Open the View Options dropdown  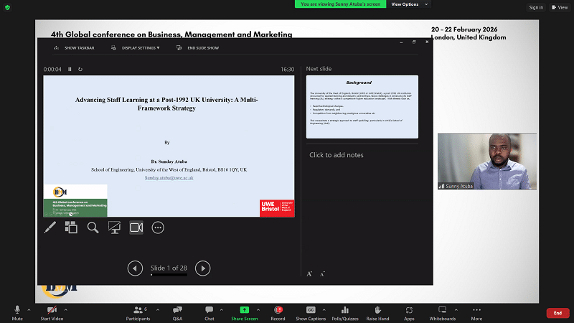click(408, 4)
